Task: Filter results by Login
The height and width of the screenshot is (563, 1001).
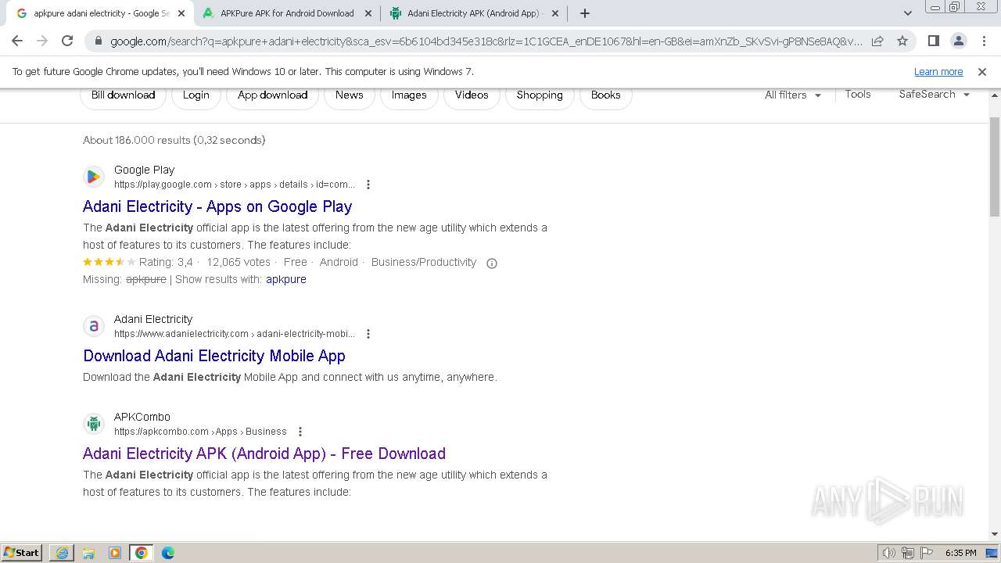Action: (196, 95)
